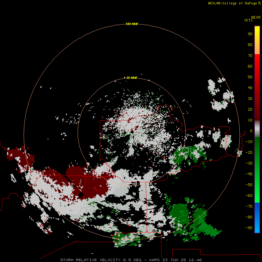The image size is (262, 262).
Task: Select the 80 value on the velocity scale
Action: (250, 45)
